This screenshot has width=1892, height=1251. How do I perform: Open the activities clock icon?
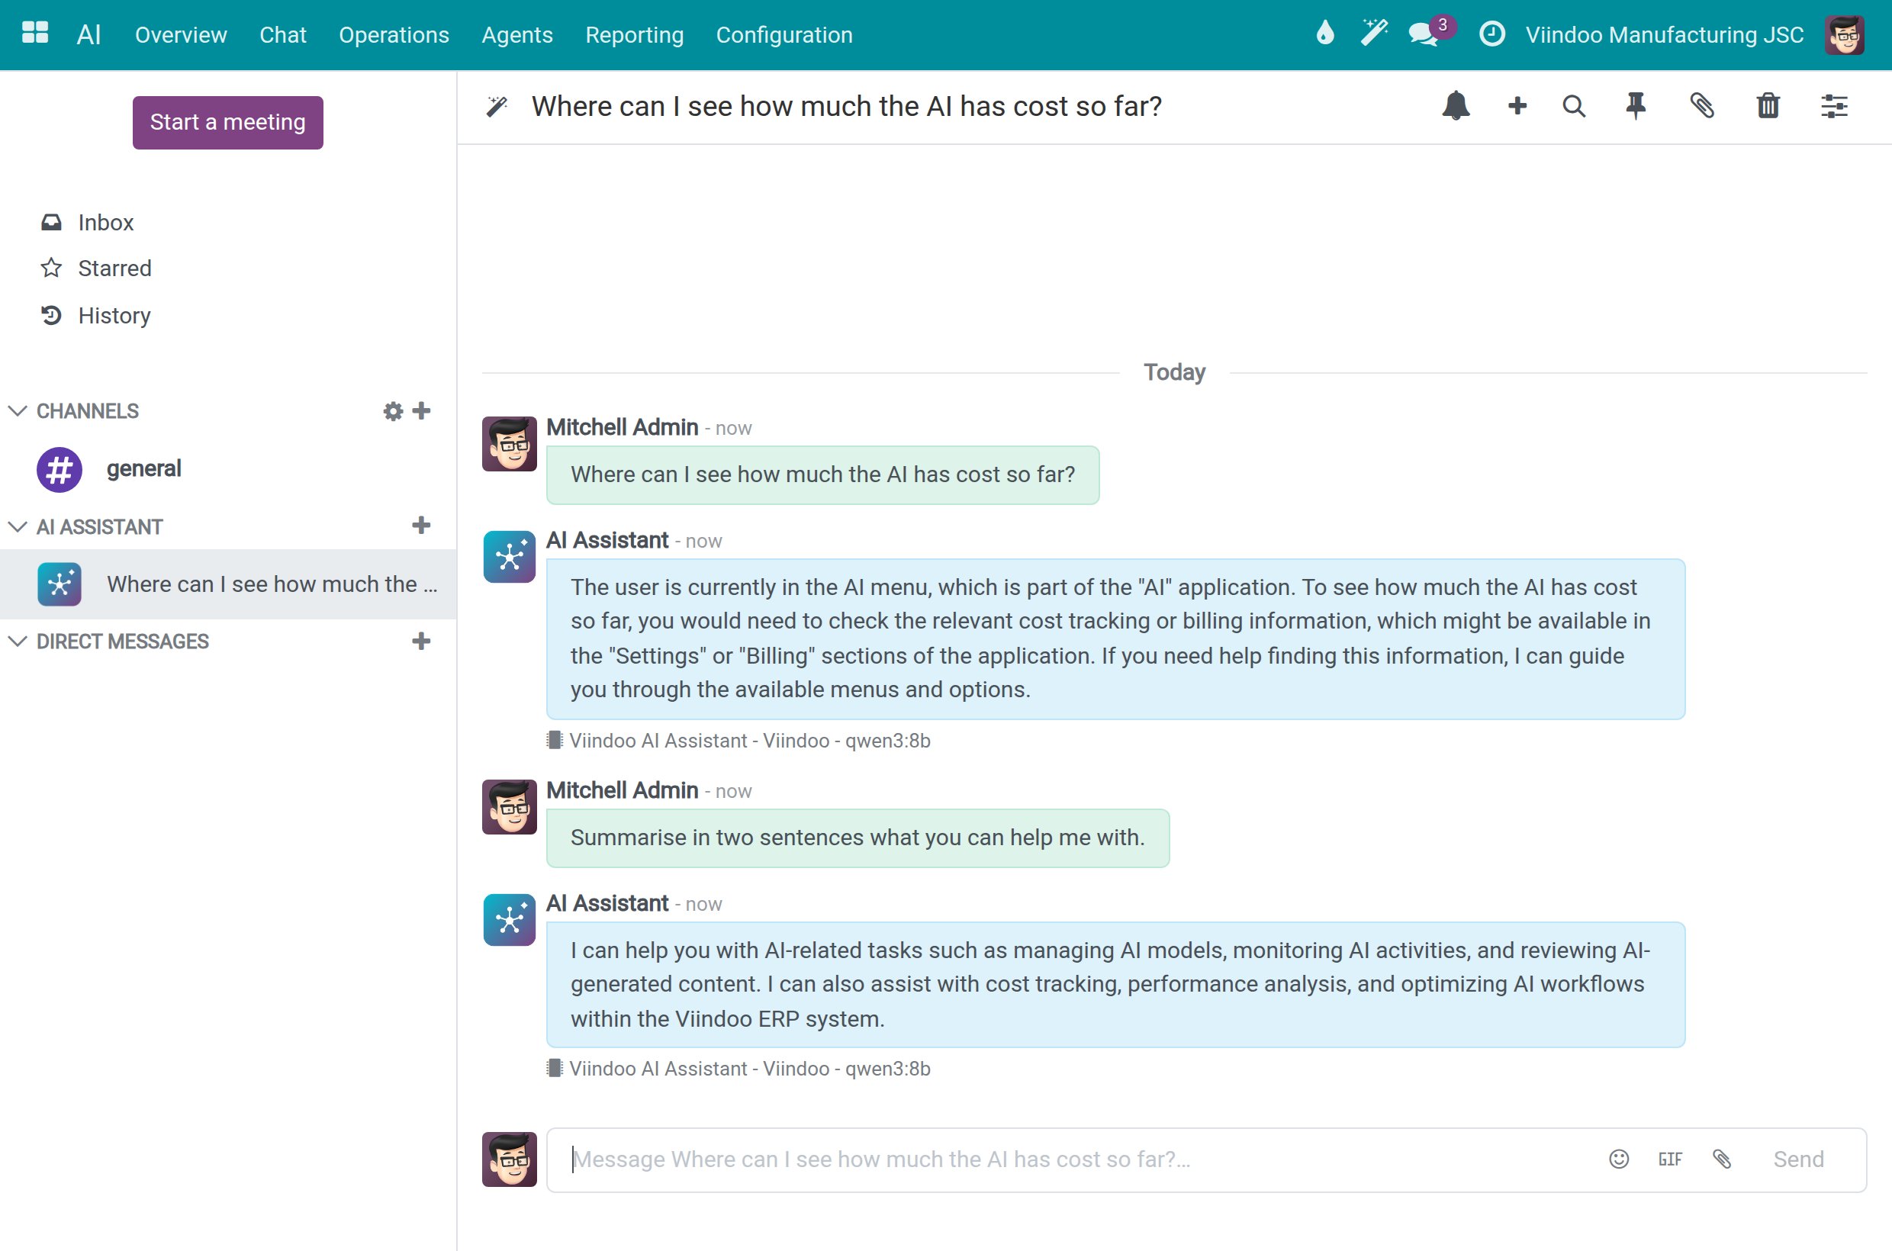[1491, 34]
